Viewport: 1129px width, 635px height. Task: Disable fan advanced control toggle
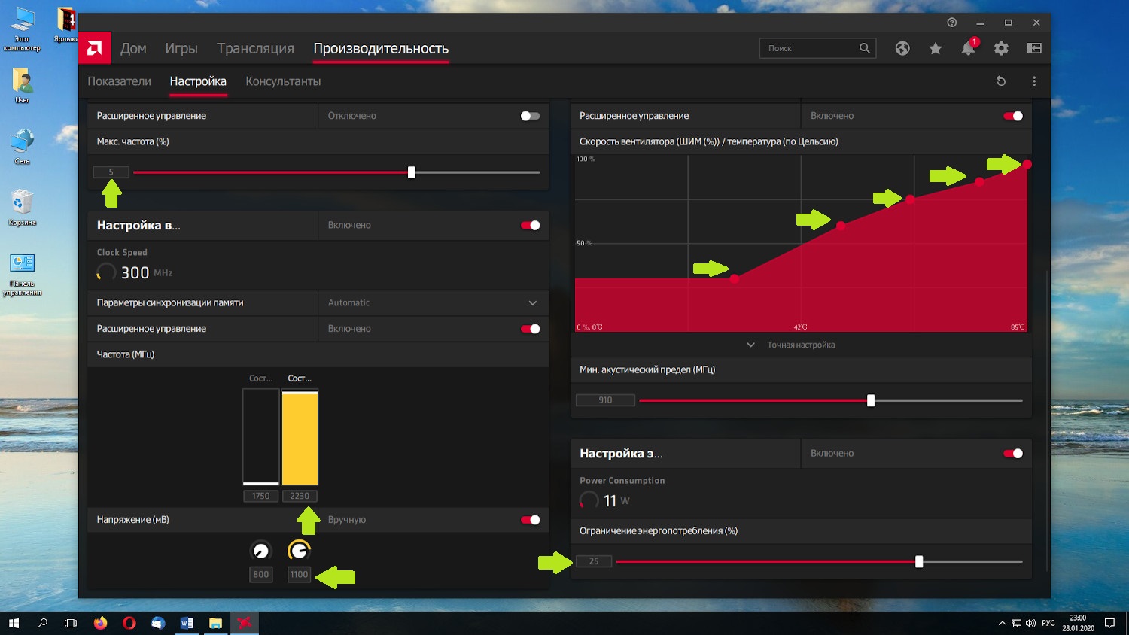click(1013, 116)
